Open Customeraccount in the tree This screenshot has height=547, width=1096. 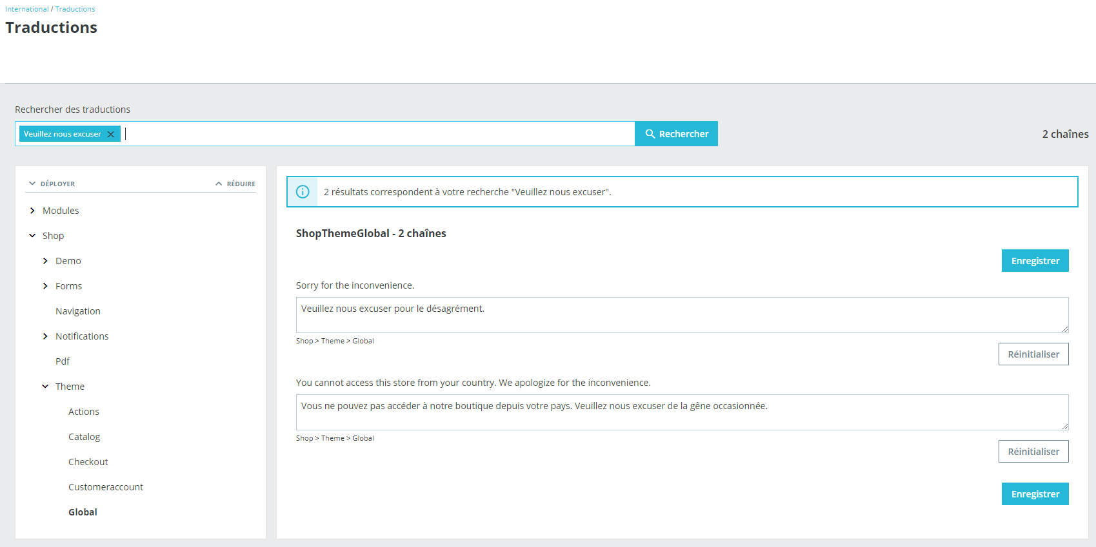(106, 487)
